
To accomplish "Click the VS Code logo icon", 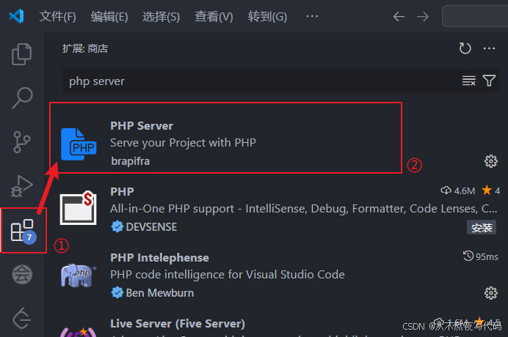I will (16, 16).
